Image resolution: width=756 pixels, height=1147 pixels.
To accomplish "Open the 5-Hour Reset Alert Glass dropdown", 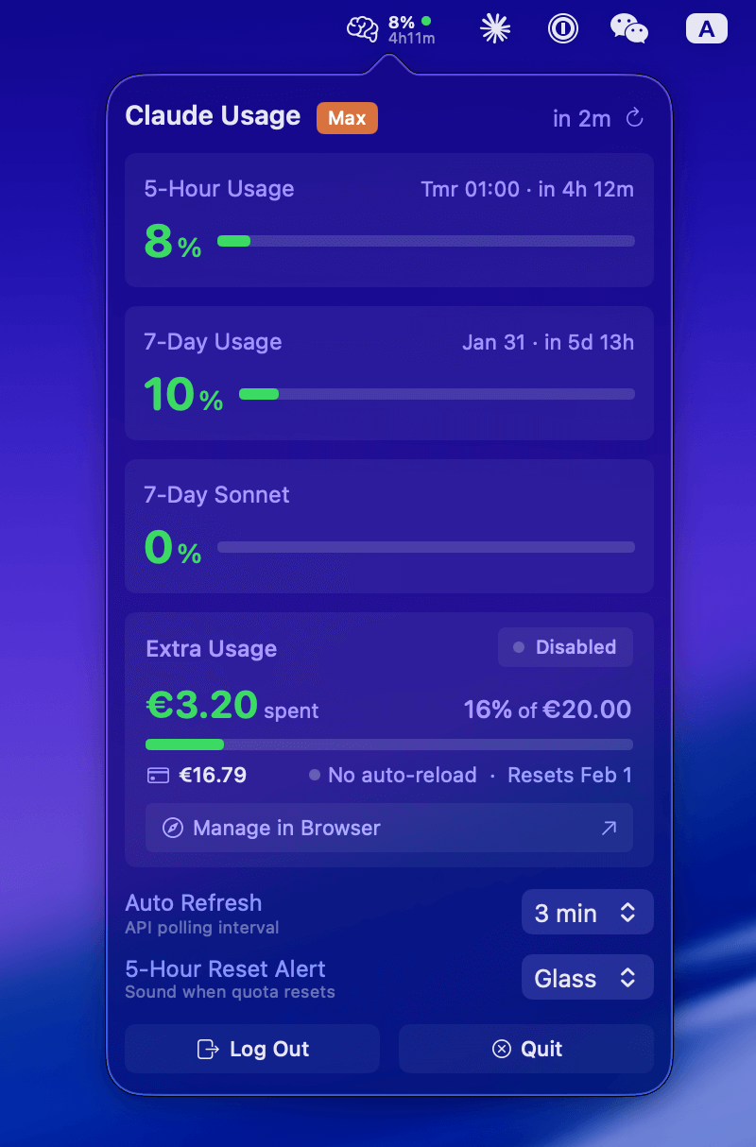I will [x=587, y=978].
